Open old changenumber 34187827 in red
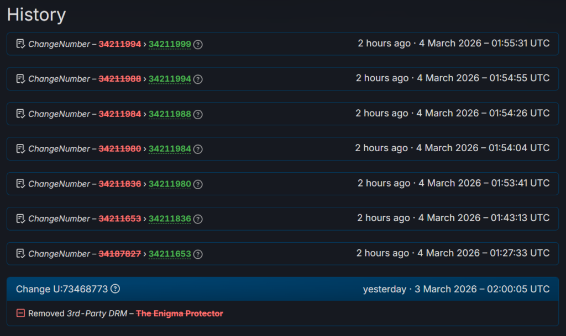The width and height of the screenshot is (566, 336). [x=120, y=254]
